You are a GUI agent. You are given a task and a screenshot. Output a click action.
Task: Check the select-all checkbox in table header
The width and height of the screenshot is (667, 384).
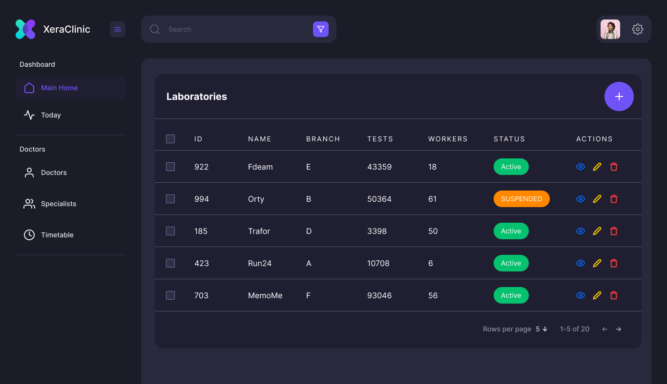tap(170, 138)
